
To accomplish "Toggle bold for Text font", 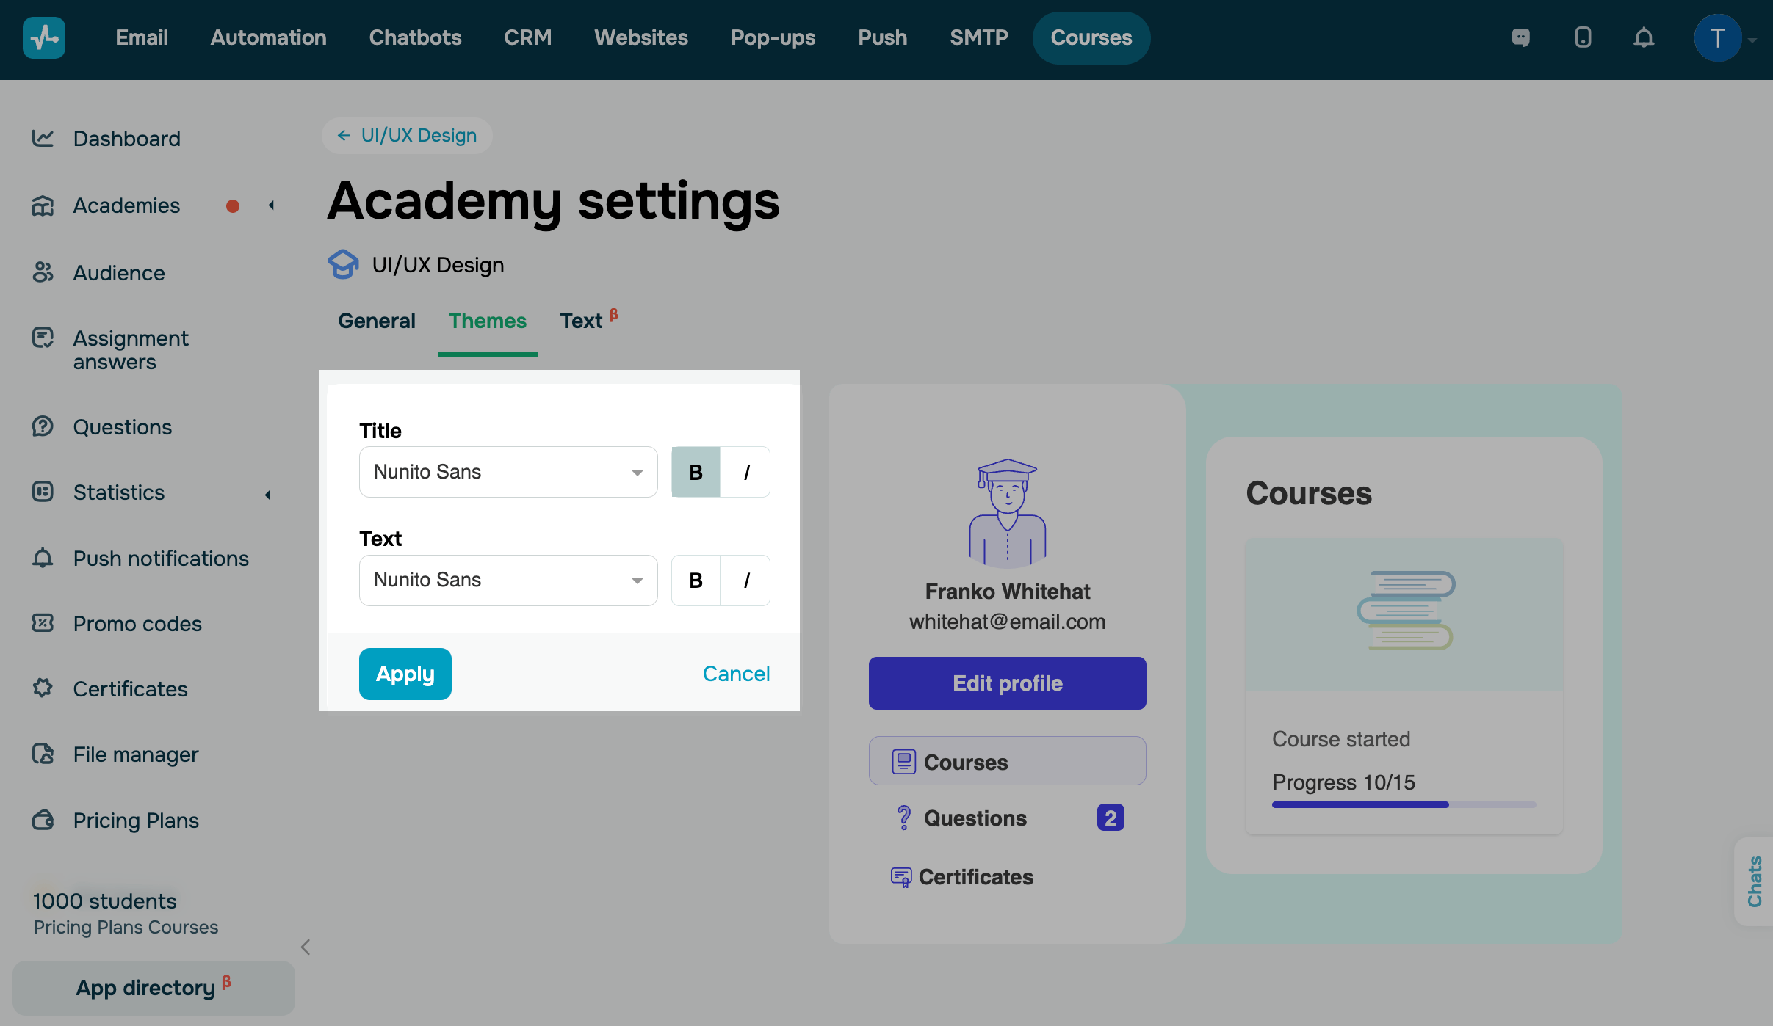I will tap(696, 581).
